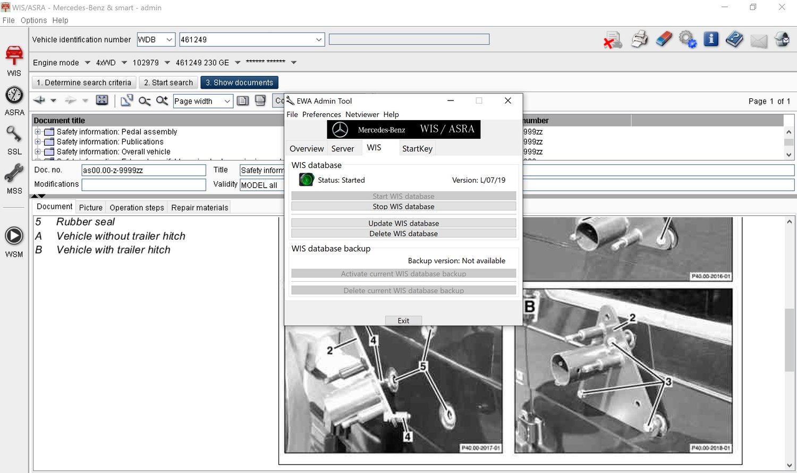Click the printer icon in toolbar
The height and width of the screenshot is (473, 797).
[x=639, y=40]
